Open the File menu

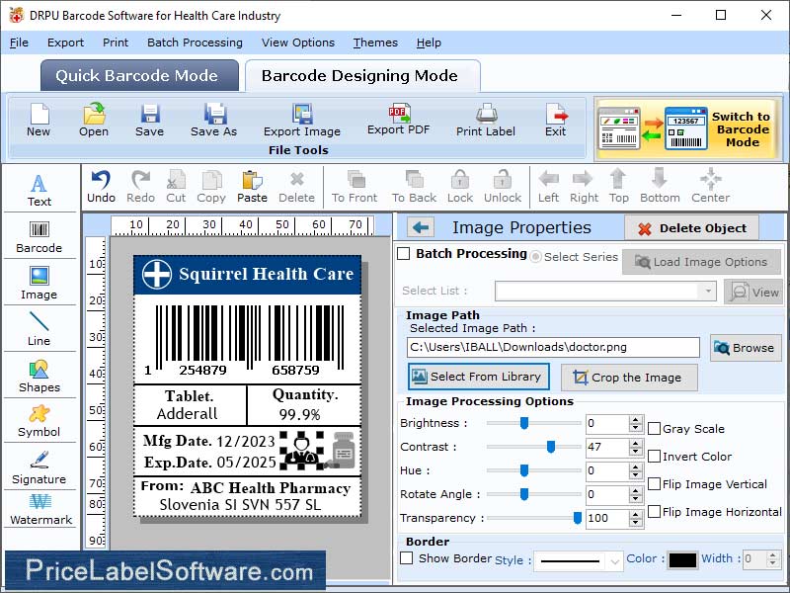click(x=19, y=42)
